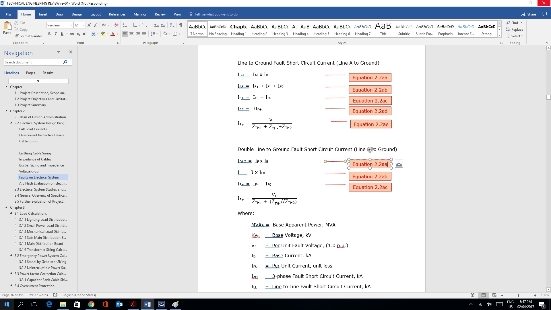This screenshot has height=310, width=551.
Task: Toggle Superscript formatting
Action: tap(85, 34)
